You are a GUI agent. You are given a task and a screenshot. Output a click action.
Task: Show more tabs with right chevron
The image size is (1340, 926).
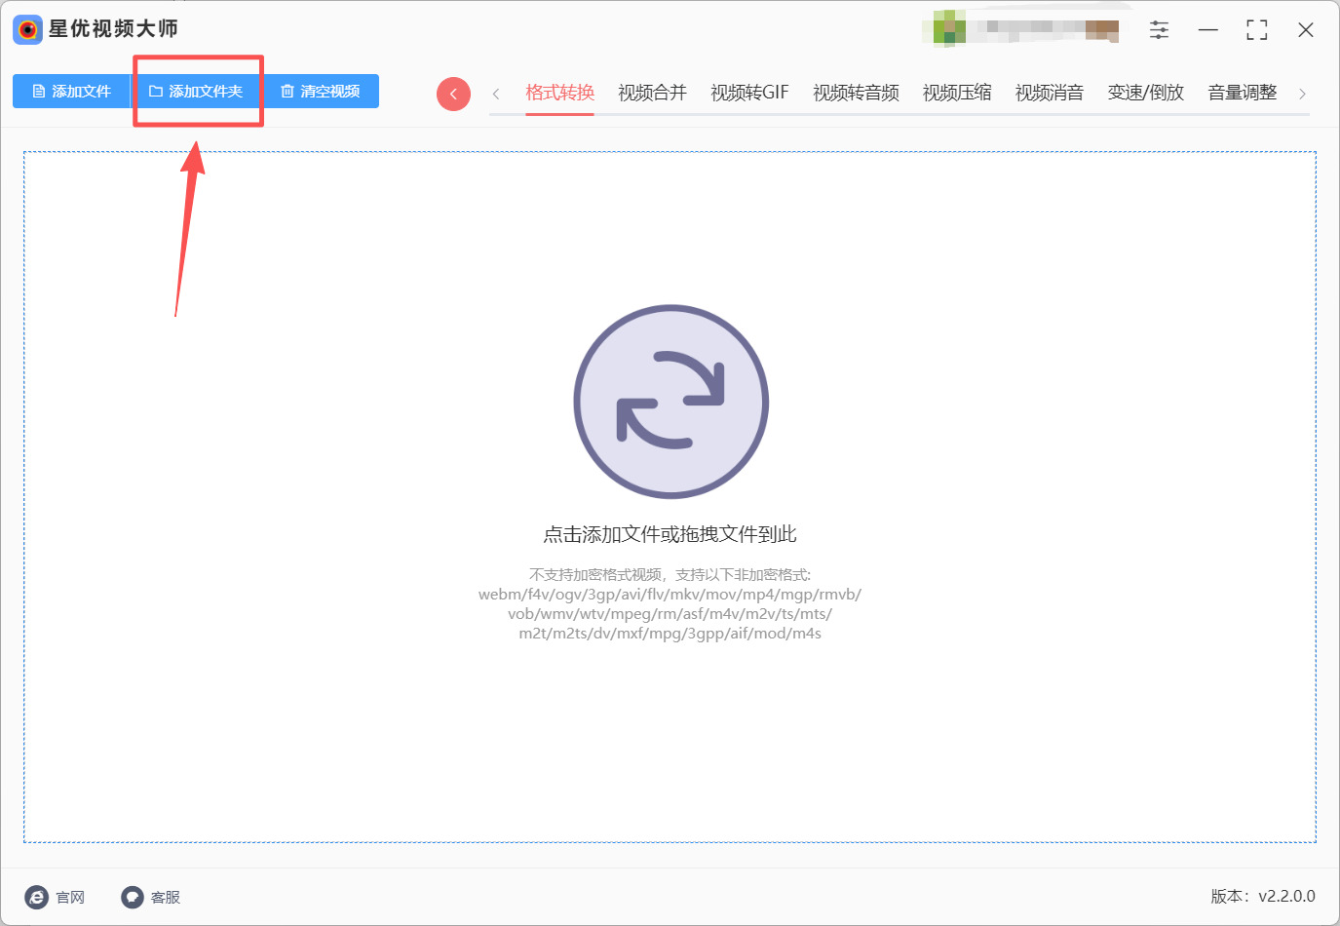click(1302, 94)
